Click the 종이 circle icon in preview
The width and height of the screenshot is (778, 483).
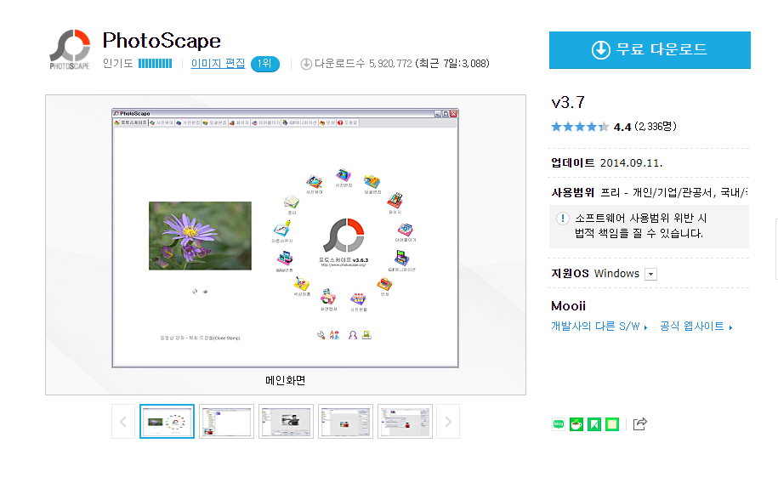tap(292, 203)
